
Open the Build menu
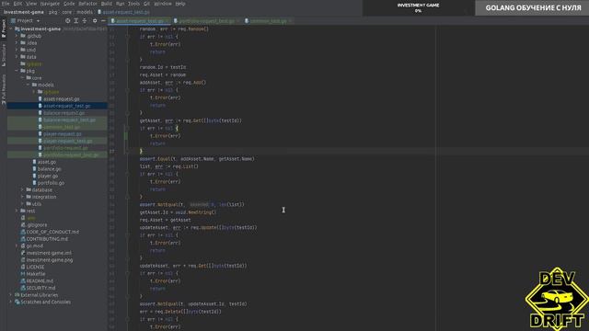tap(107, 4)
